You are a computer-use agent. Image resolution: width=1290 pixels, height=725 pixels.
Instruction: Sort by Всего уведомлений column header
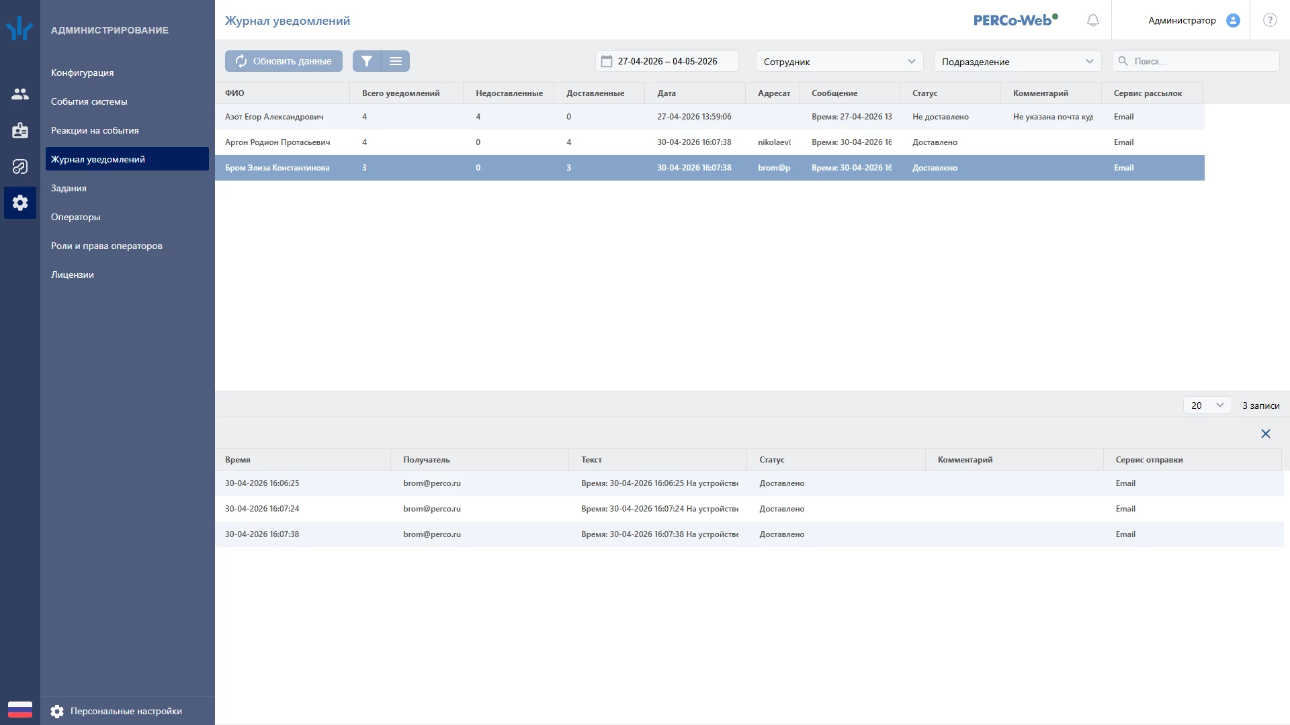click(x=406, y=93)
